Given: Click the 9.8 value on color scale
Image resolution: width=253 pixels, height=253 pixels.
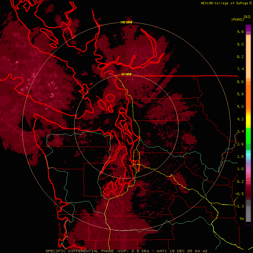Looking at the screenshot, I should (240, 31).
